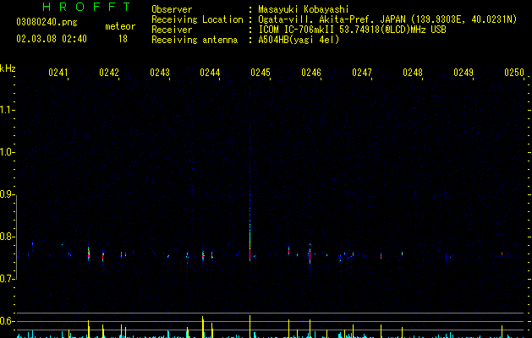Click the meteor count label
Viewport: 532px width, 338px height.
(120, 26)
